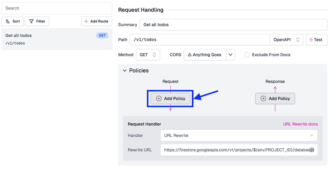Open the Handler URL Rewrite dropdown
Viewport: 332px width, 169px height.
[x=239, y=136]
